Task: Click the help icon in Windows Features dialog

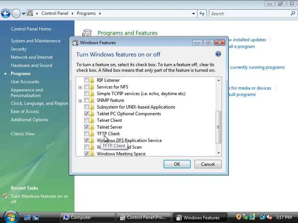Action: [x=218, y=54]
